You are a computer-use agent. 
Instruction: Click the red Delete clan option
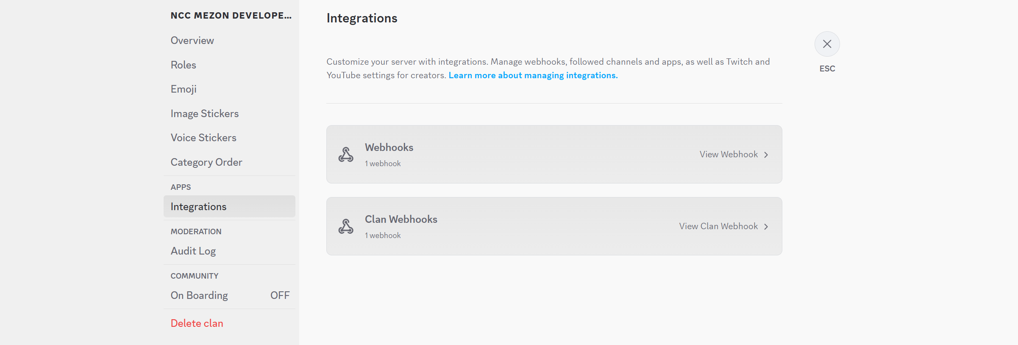(197, 323)
